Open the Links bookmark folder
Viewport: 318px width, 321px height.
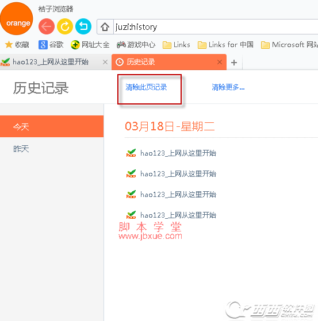(x=177, y=45)
